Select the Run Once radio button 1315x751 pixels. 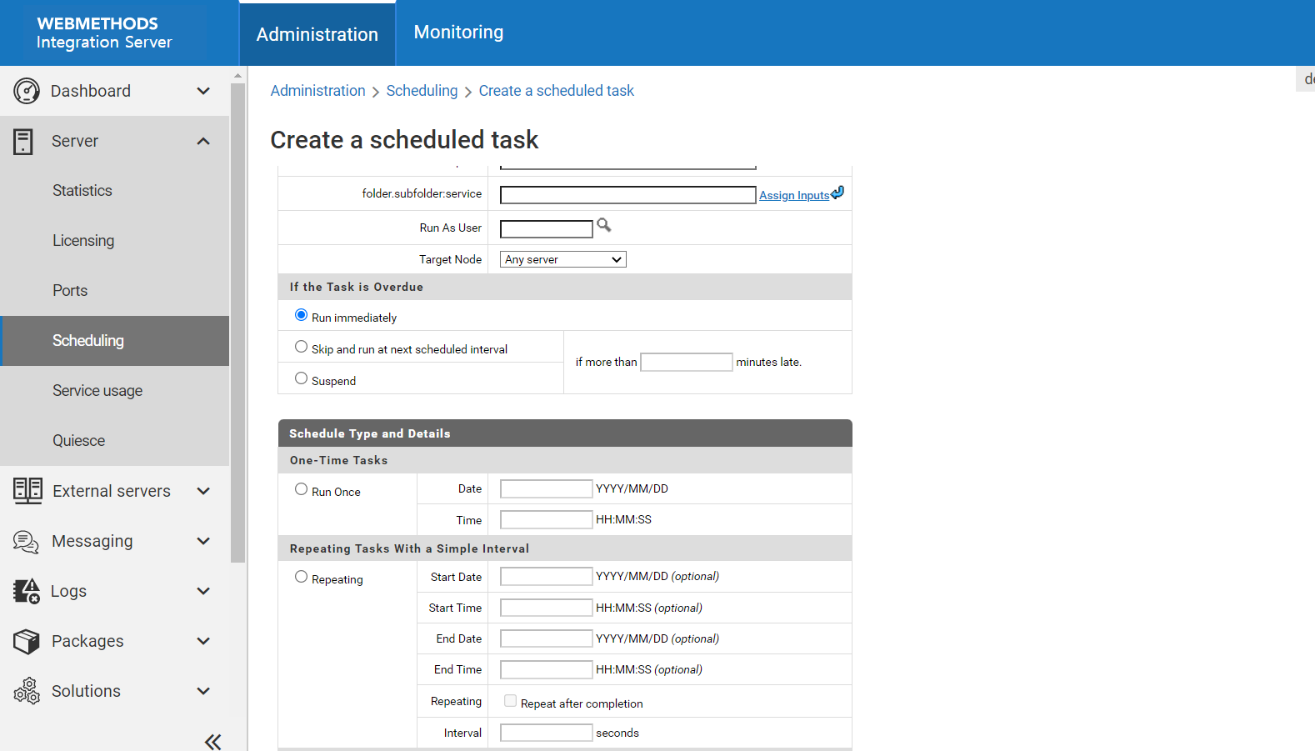click(x=301, y=489)
